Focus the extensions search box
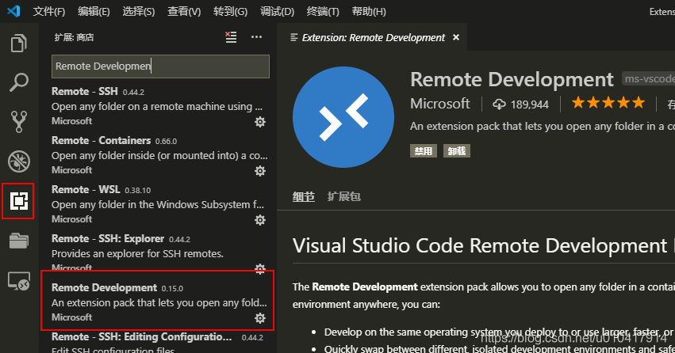Viewport: 675px width, 353px height. click(x=160, y=66)
